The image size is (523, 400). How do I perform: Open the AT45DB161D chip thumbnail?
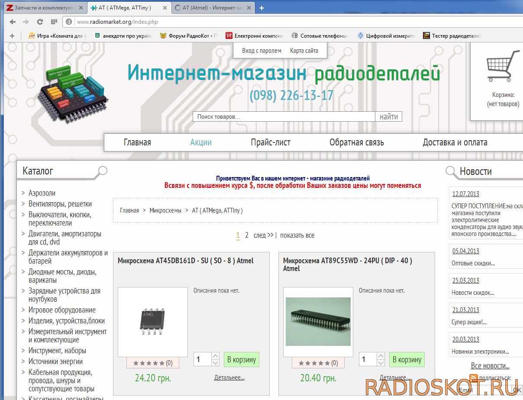[x=153, y=322]
